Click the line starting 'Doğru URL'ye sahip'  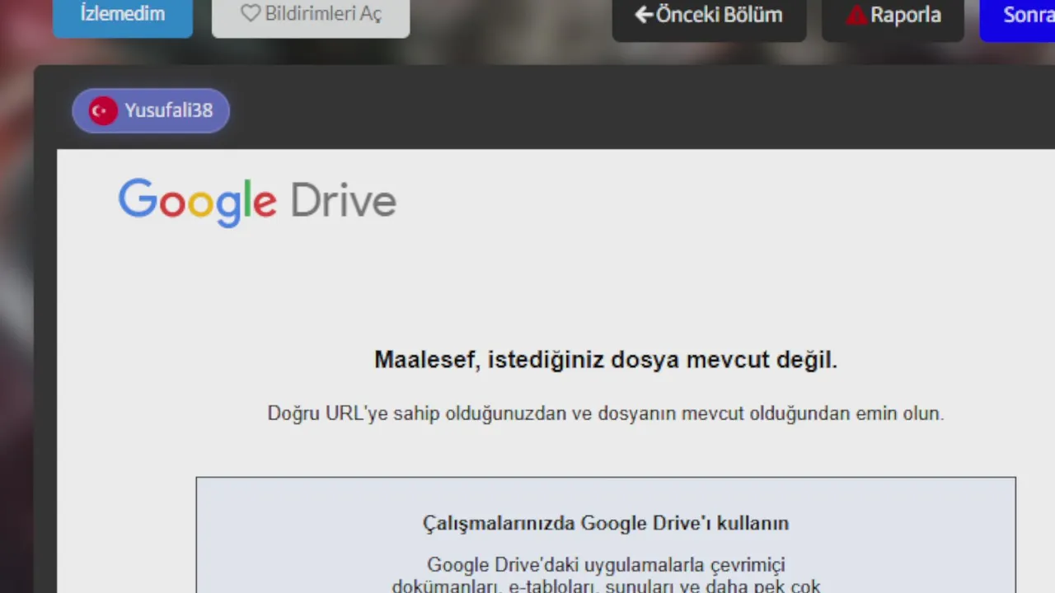point(606,413)
